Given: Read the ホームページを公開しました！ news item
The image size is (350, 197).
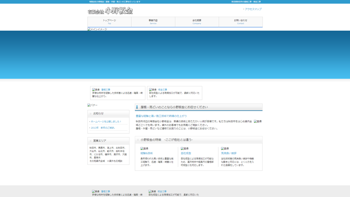Looking at the screenshot, I should coord(106,121).
